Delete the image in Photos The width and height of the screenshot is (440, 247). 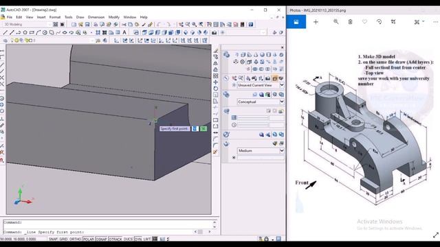(x=350, y=21)
